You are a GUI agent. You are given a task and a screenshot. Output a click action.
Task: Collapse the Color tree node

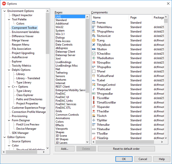pos(9,146)
